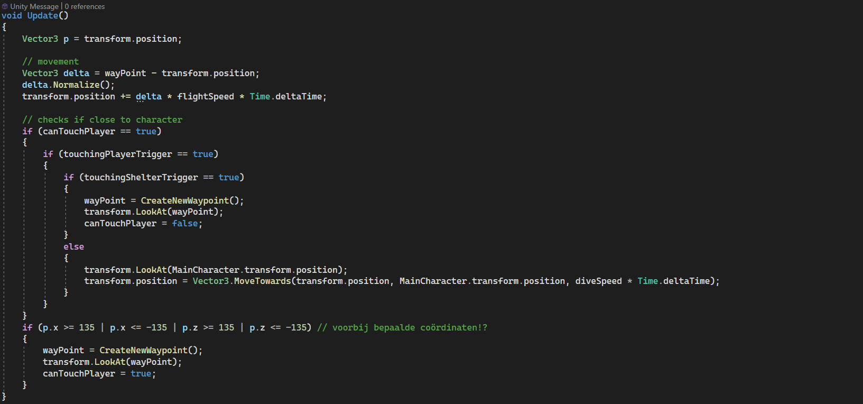Click the Unity Message icon above Update
Image resolution: width=863 pixels, height=404 pixels.
[x=5, y=6]
